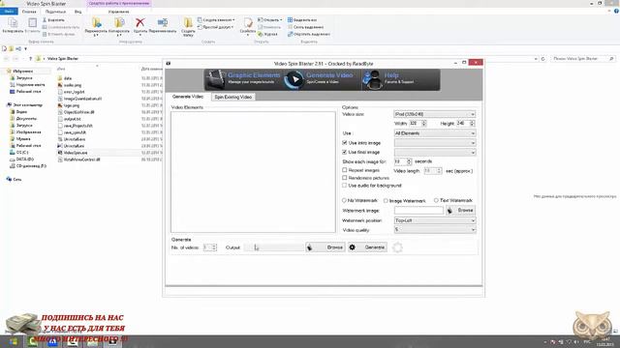Viewport: 620px width, 348px height.
Task: Toggle the Use intro image checkbox
Action: (345, 142)
